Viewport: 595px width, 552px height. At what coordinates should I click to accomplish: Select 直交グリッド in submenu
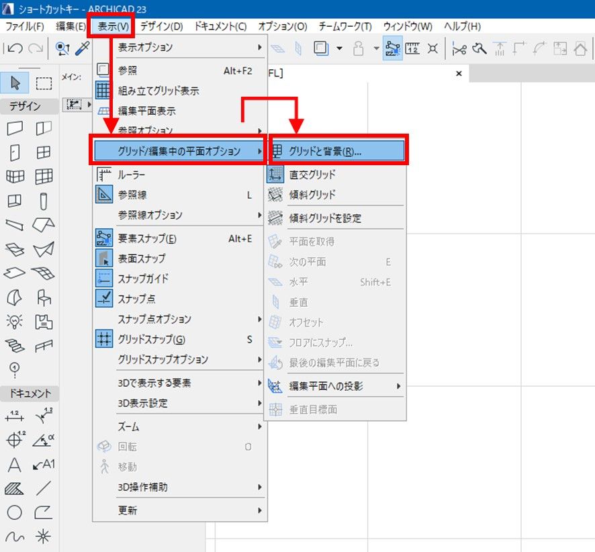click(x=335, y=175)
